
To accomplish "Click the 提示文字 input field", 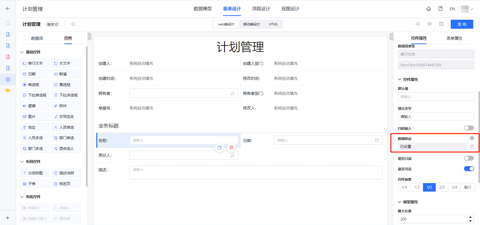I will tap(436, 116).
